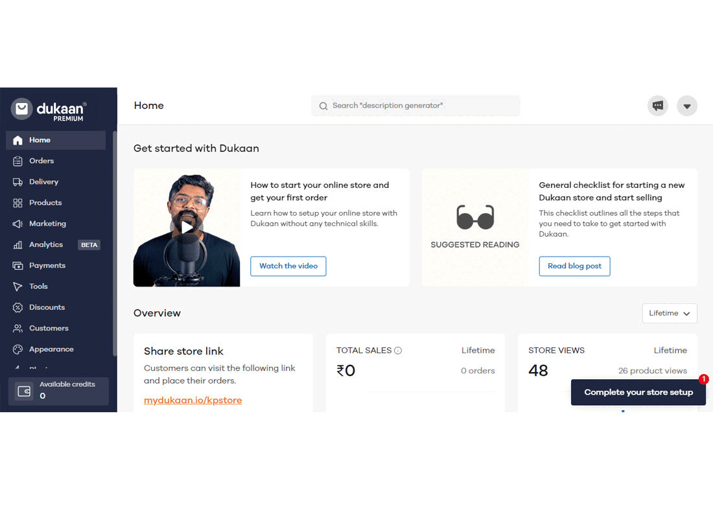Open the Orders section

[40, 161]
